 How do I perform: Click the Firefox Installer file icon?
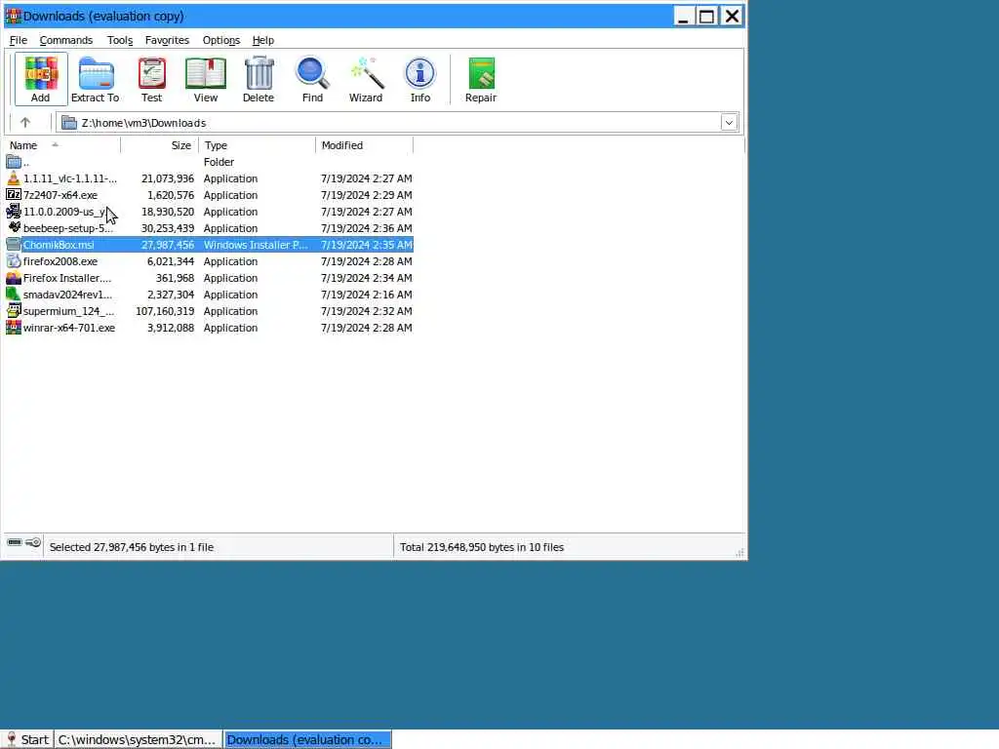[14, 278]
